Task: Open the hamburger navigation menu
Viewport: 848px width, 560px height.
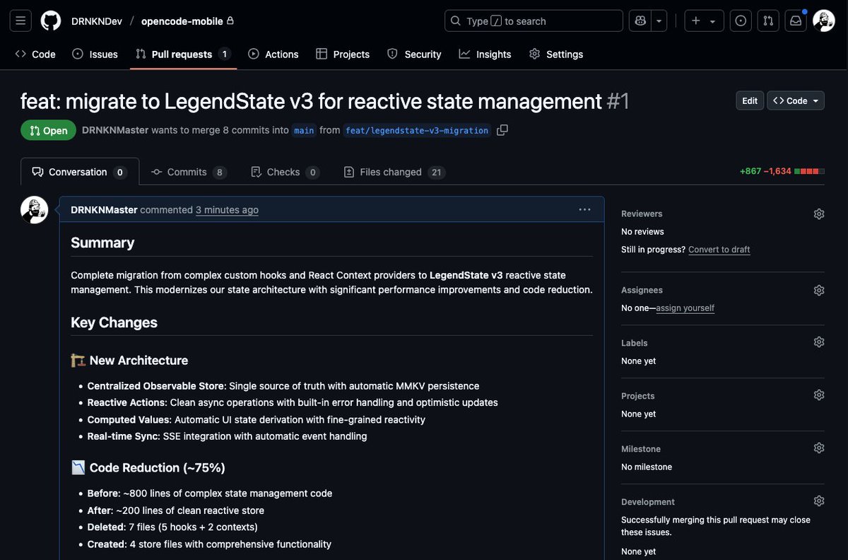Action: coord(20,21)
